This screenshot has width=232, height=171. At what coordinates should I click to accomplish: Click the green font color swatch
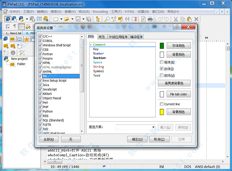tap(162, 46)
